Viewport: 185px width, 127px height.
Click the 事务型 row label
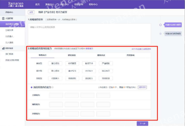39,63
